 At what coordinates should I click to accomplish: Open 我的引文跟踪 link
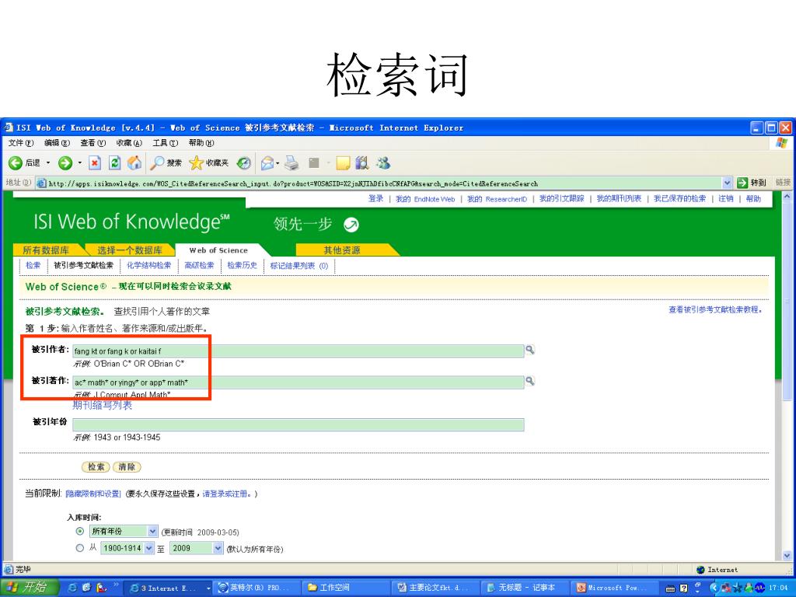coord(561,198)
